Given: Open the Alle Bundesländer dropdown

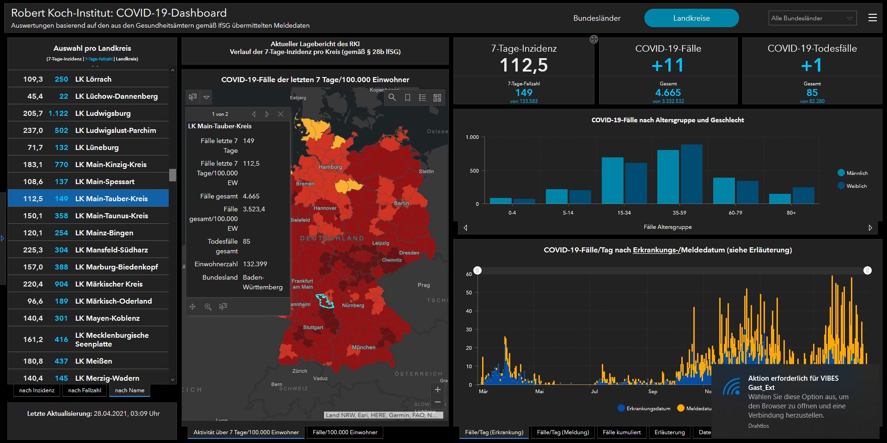Looking at the screenshot, I should pyautogui.click(x=812, y=18).
